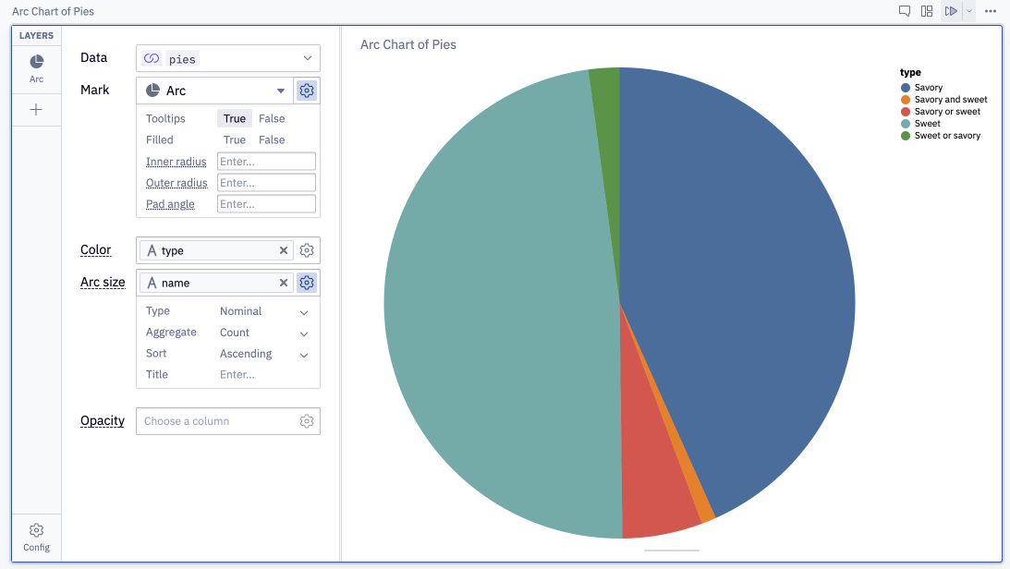Open the Config panel

[x=37, y=538]
